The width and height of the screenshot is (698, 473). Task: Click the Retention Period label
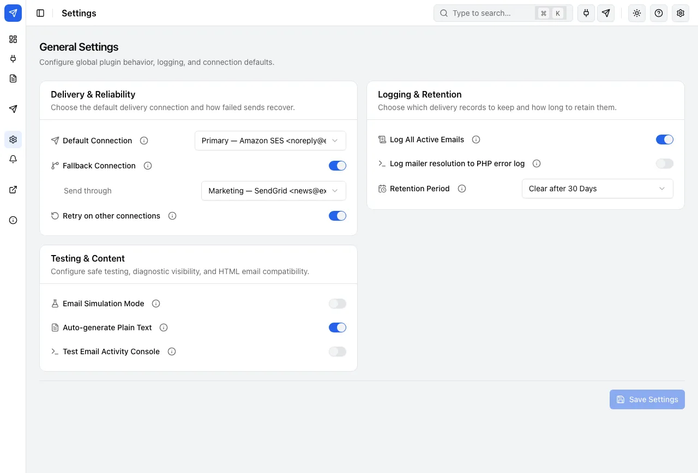[x=420, y=189]
